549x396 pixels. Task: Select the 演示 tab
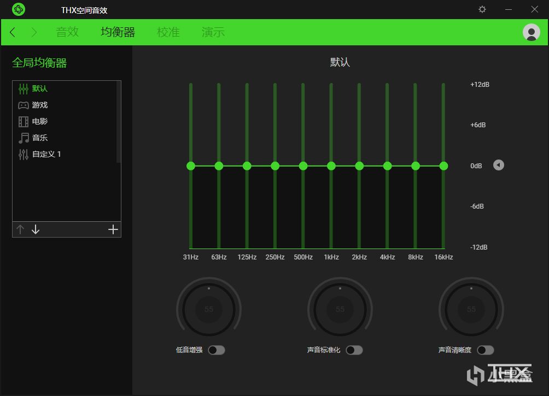213,32
